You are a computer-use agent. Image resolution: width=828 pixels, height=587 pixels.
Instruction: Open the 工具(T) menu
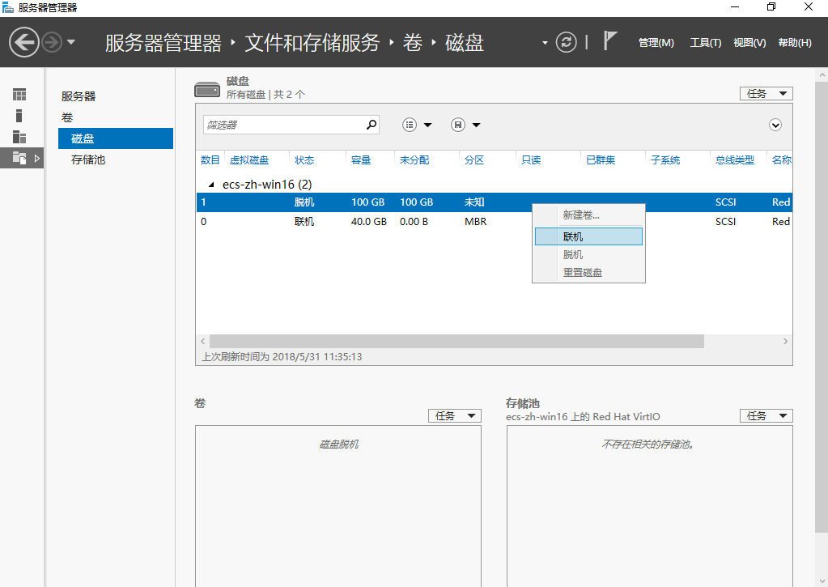point(705,43)
